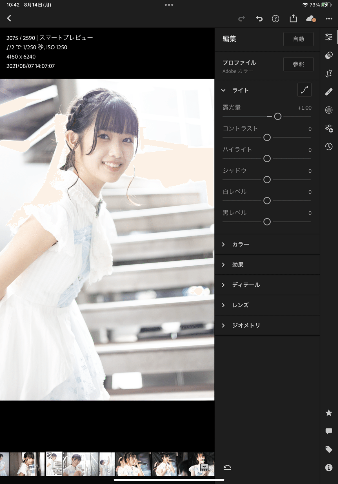Open the comments speech bubble icon

click(x=329, y=431)
